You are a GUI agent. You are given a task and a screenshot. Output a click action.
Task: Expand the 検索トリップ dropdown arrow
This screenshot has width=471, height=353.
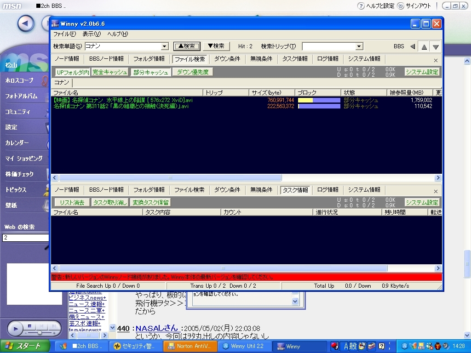pos(359,46)
